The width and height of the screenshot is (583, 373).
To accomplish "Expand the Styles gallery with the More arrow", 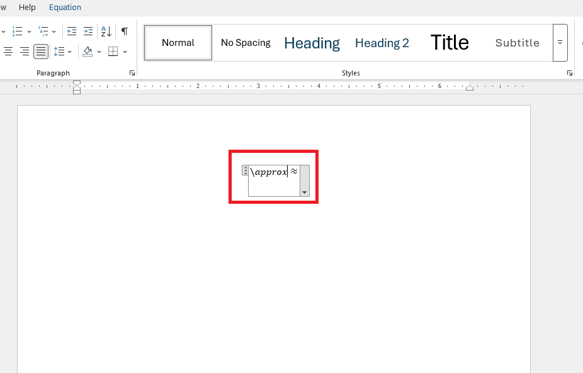I will 560,43.
